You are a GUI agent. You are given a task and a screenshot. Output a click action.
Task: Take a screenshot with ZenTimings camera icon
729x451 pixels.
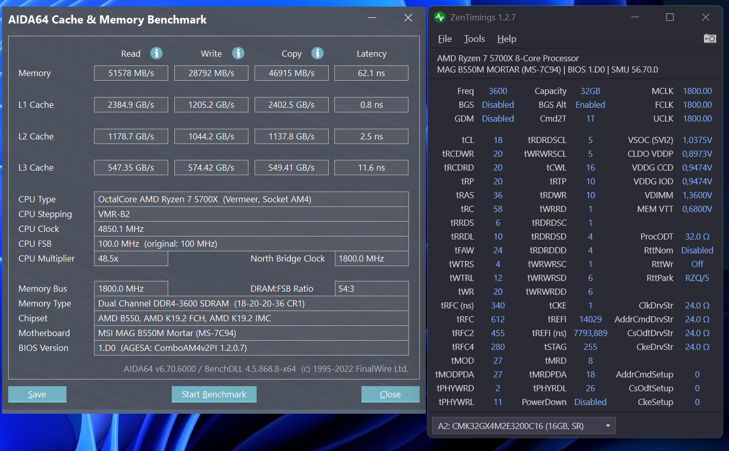[x=710, y=38]
